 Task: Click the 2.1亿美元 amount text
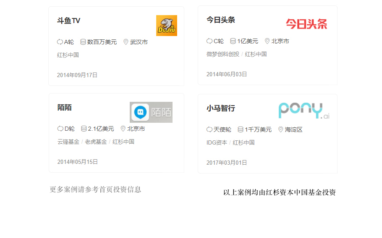click(101, 129)
